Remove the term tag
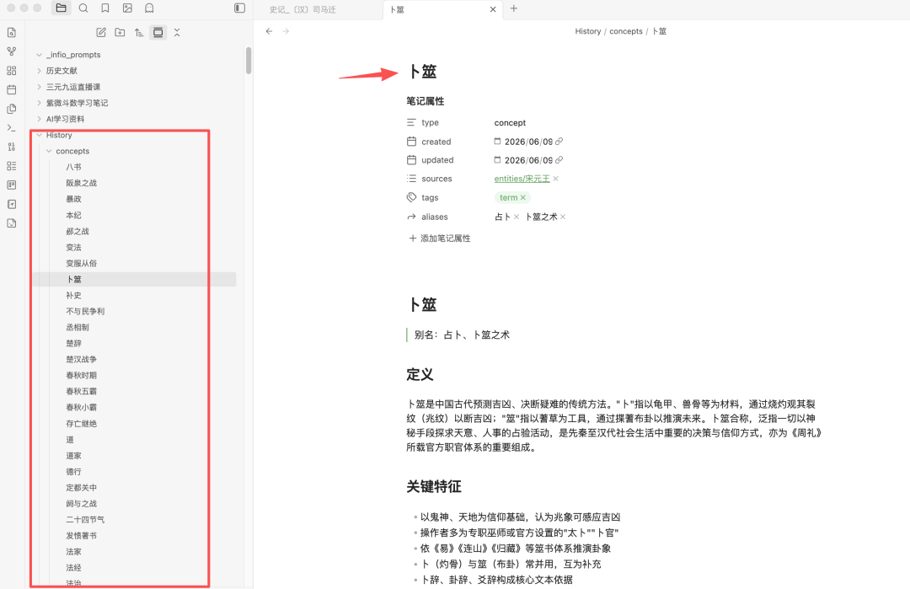 pos(523,197)
